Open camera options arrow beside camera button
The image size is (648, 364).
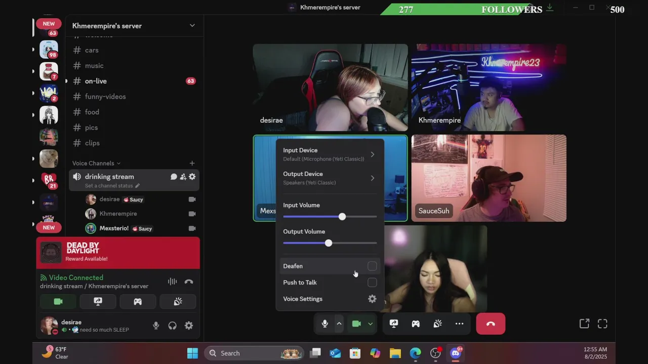[x=370, y=324]
